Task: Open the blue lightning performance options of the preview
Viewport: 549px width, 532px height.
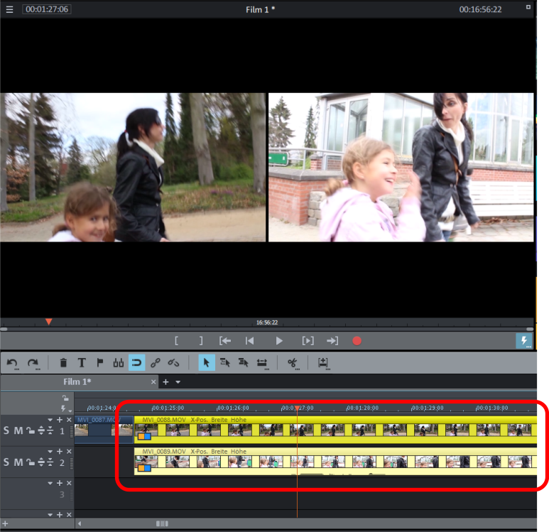Action: tap(524, 341)
